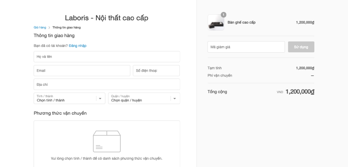The width and height of the screenshot is (348, 167).
Task: Open the Quận / huyện dropdown
Action: (144, 98)
